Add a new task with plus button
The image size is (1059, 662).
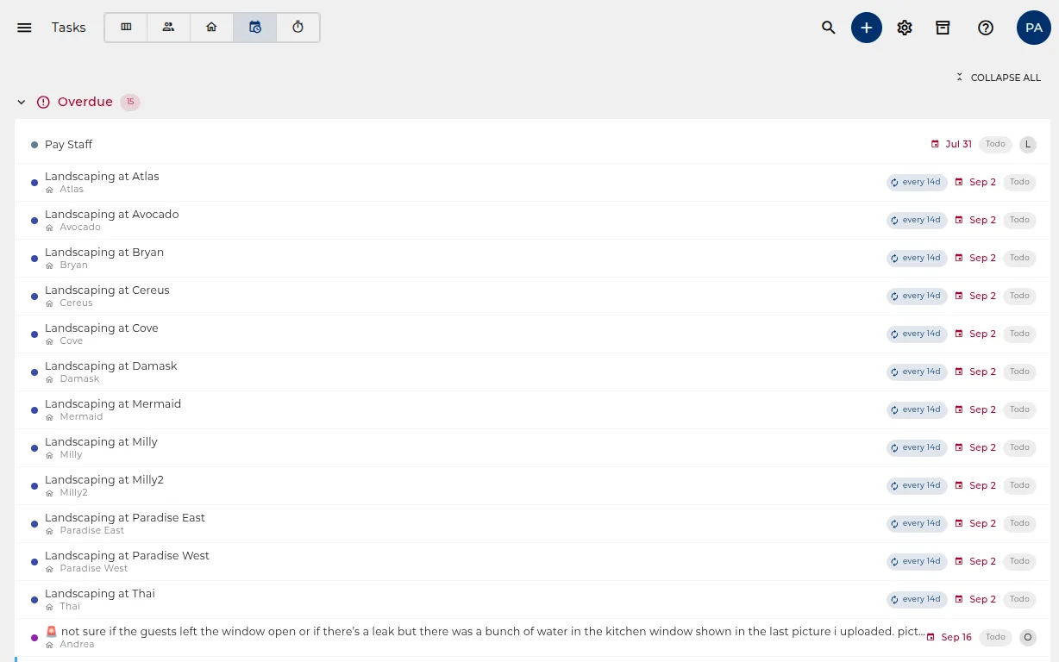[x=867, y=28]
